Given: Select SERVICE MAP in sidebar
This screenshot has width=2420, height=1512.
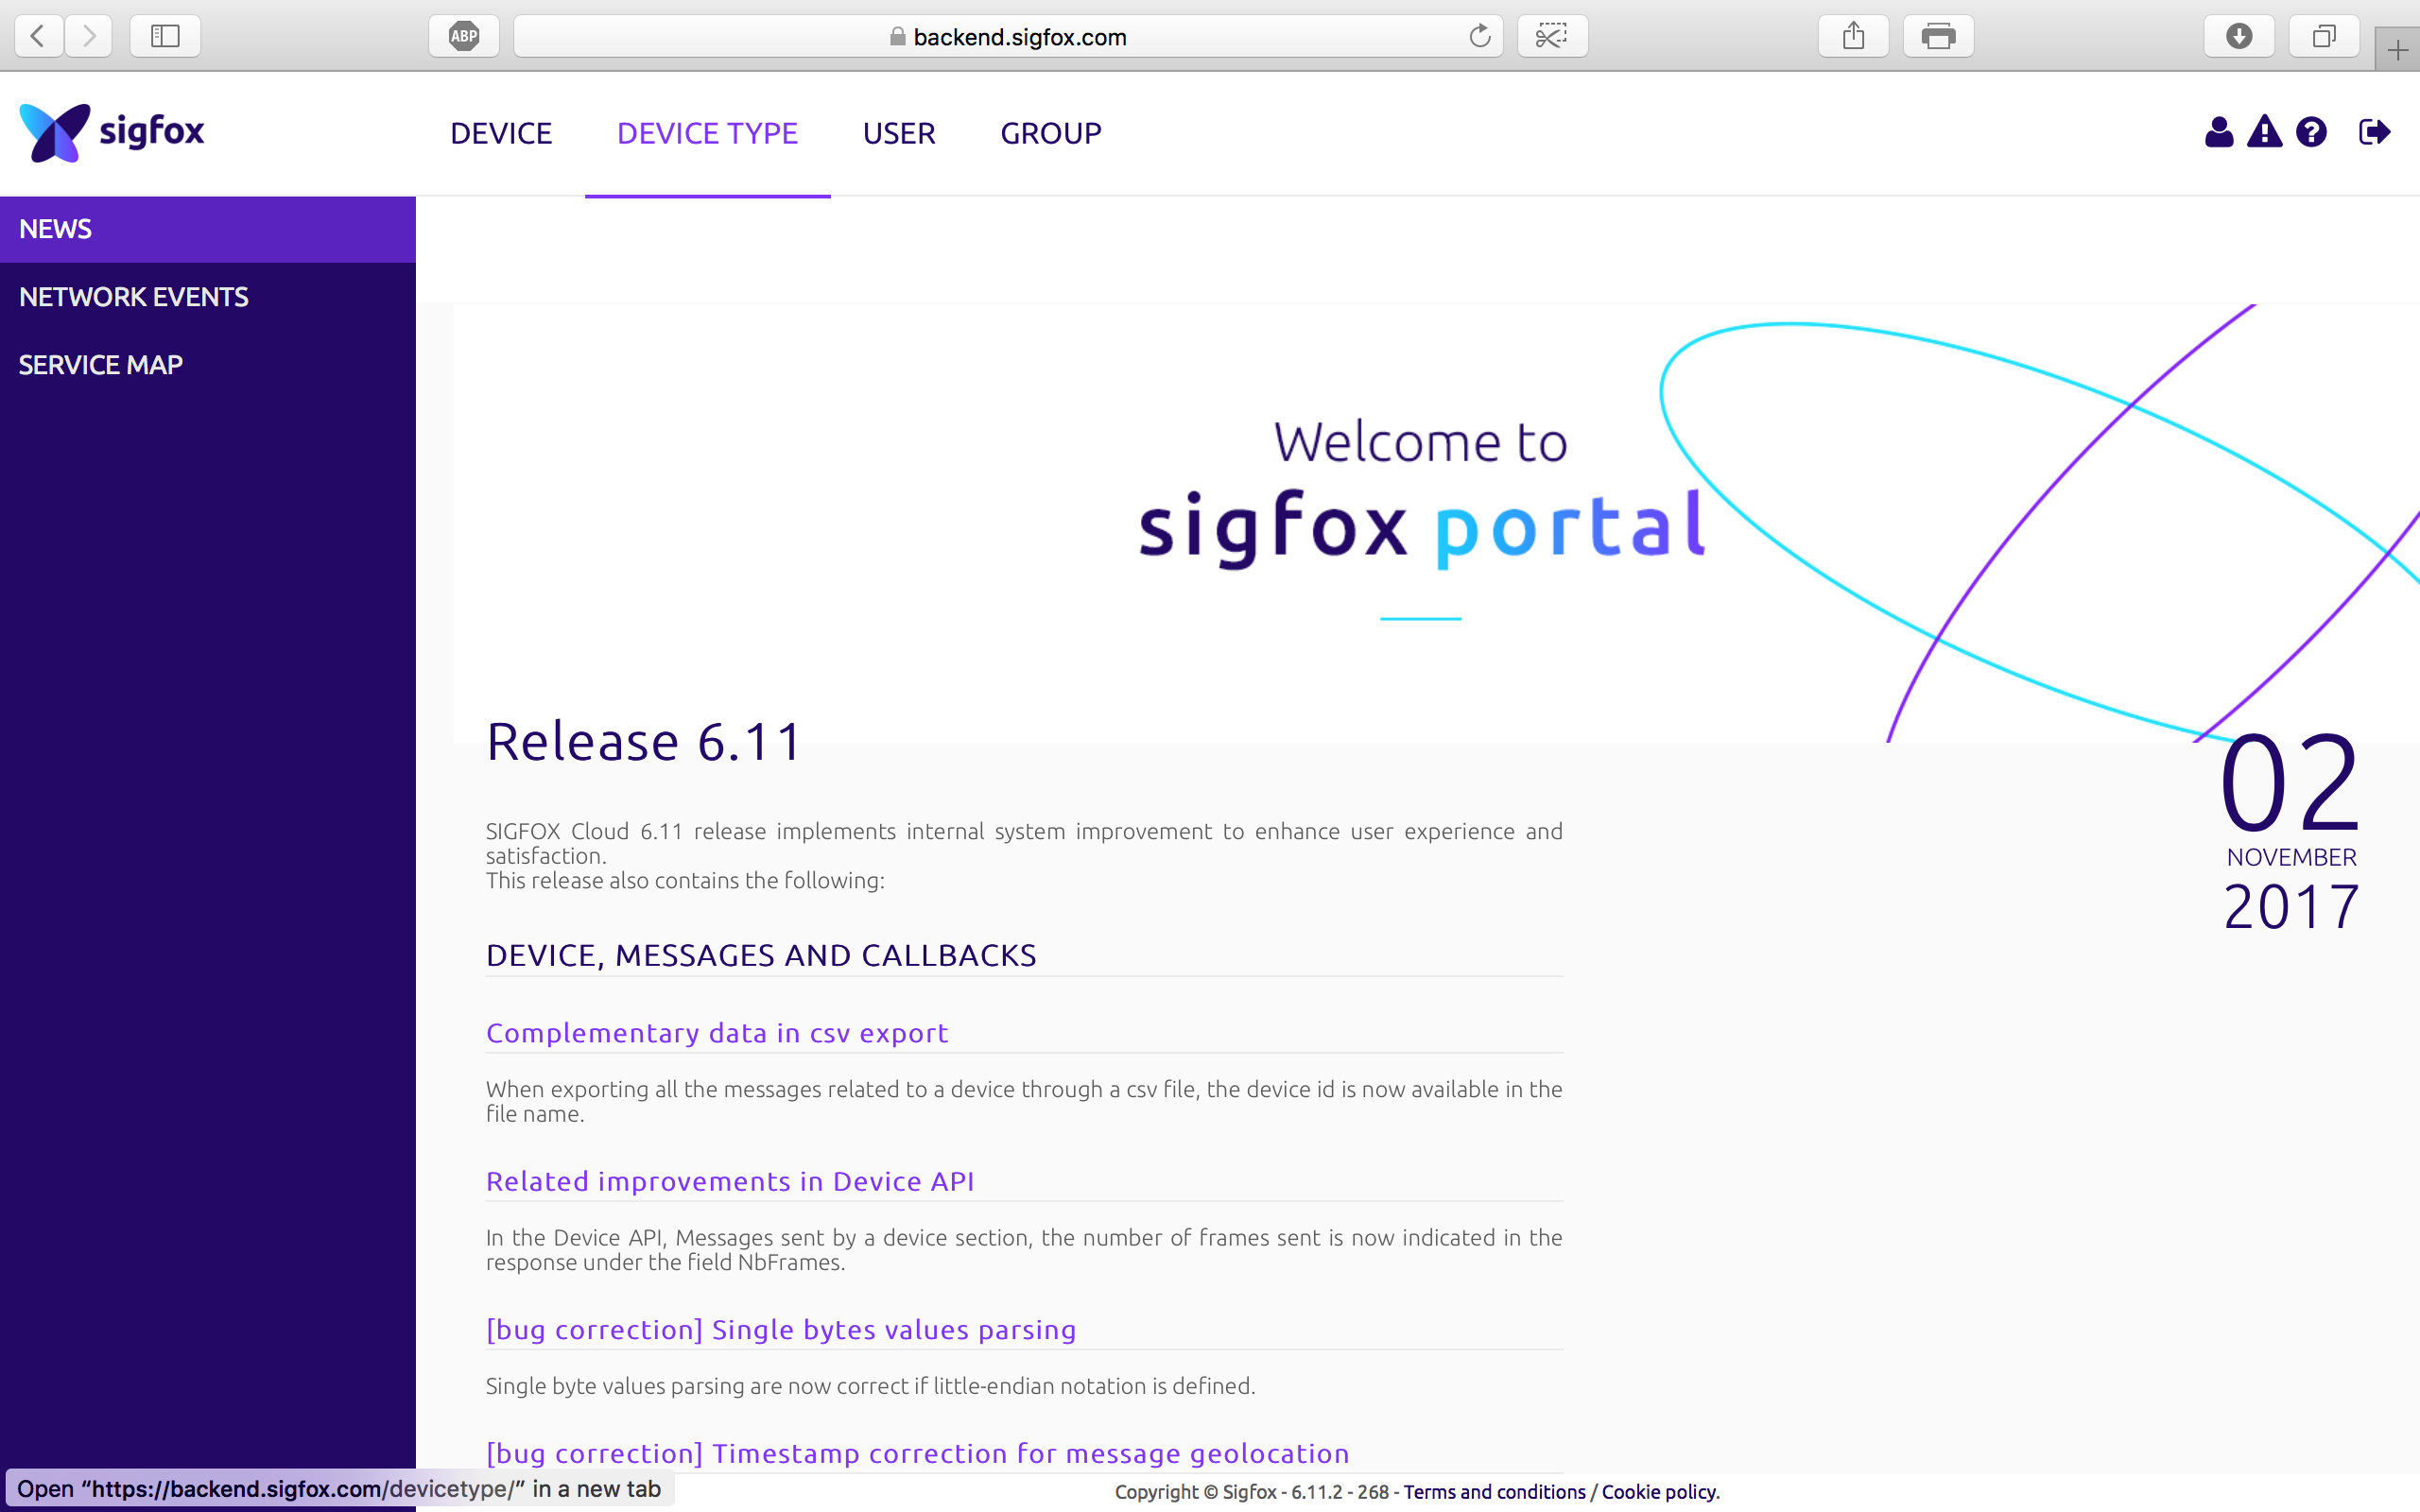Looking at the screenshot, I should (x=101, y=365).
